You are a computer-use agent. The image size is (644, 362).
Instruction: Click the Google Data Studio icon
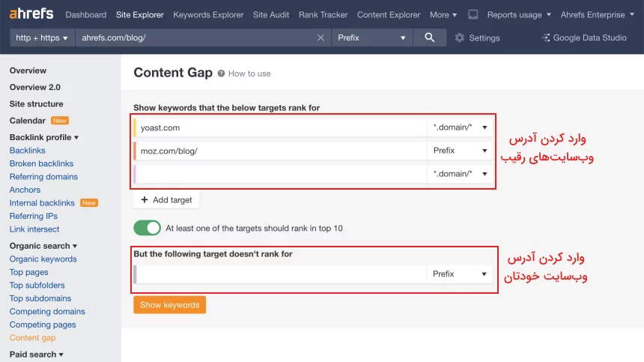pos(545,37)
